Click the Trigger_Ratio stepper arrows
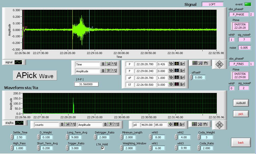Screen dimensions: 256x154 click(67, 148)
